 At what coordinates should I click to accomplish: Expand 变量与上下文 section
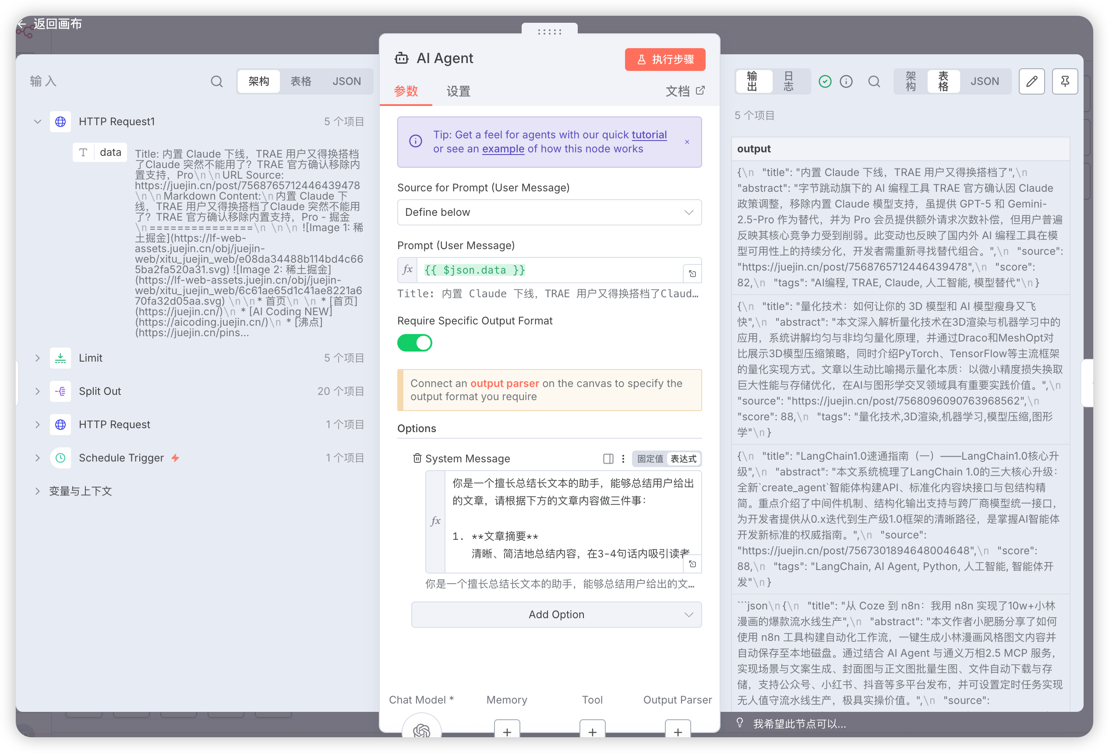(x=38, y=492)
